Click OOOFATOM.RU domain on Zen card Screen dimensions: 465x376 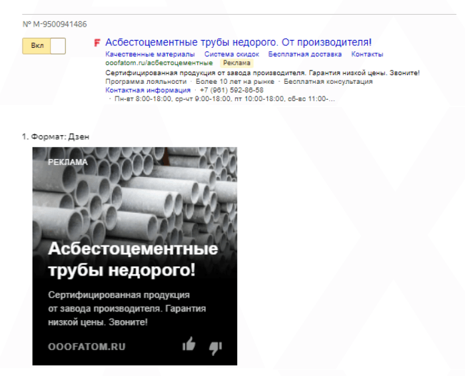87,347
